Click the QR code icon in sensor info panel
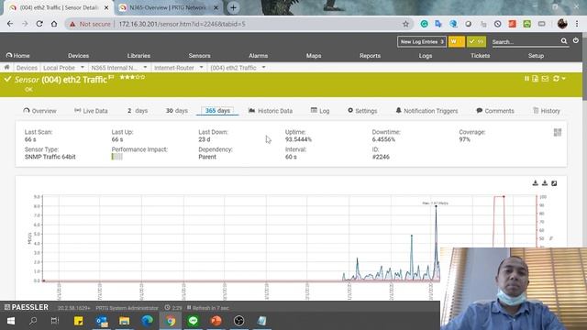This screenshot has width=587, height=330. pyautogui.click(x=558, y=132)
